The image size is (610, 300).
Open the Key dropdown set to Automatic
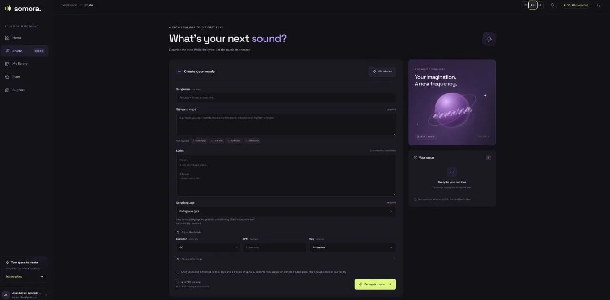(352, 248)
